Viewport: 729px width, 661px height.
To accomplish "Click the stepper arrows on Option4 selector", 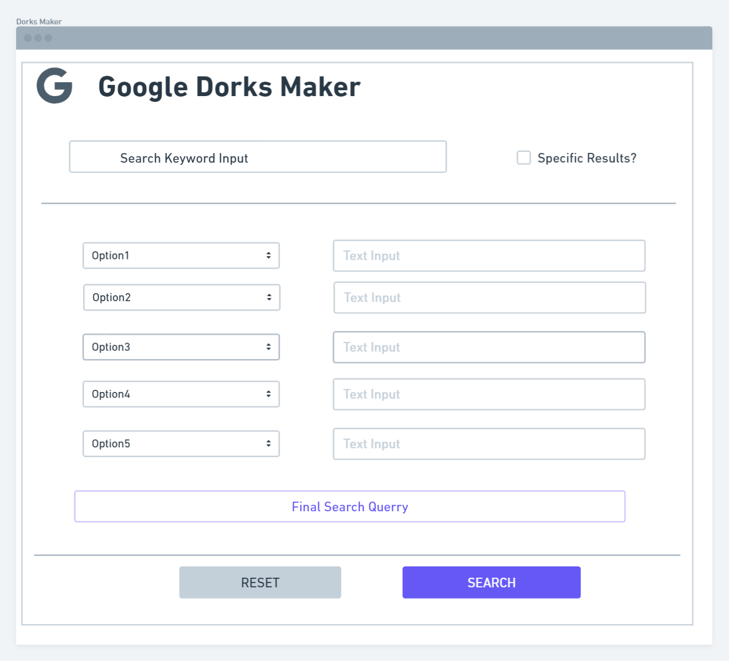I will click(269, 394).
